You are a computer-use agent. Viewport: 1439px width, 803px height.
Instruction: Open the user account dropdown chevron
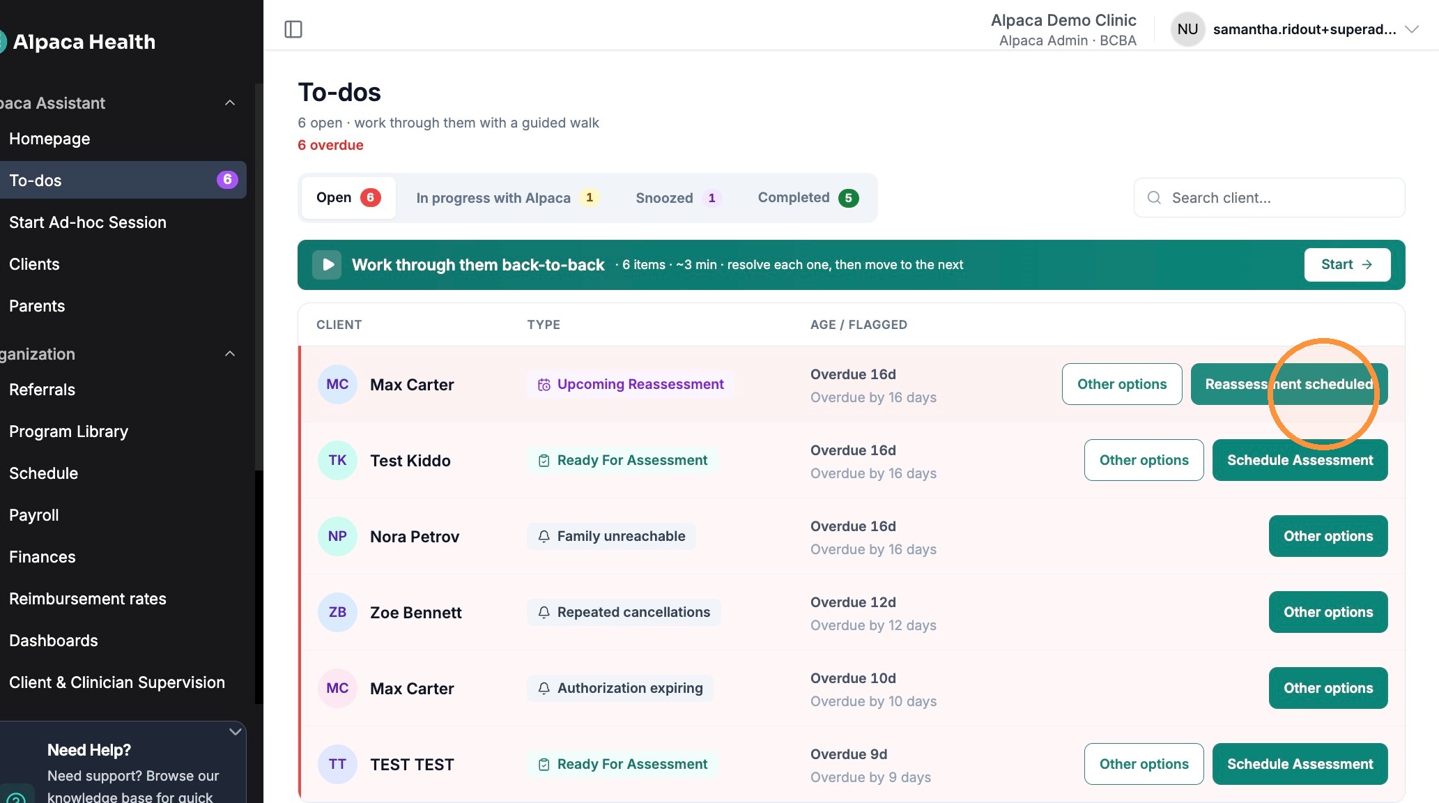[x=1412, y=29]
